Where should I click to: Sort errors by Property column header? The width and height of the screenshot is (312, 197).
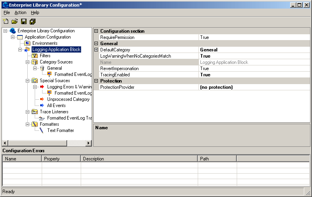pyautogui.click(x=61, y=159)
